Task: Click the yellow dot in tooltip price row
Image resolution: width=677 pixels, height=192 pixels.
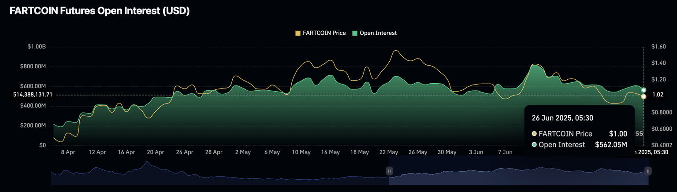Action: (535, 134)
